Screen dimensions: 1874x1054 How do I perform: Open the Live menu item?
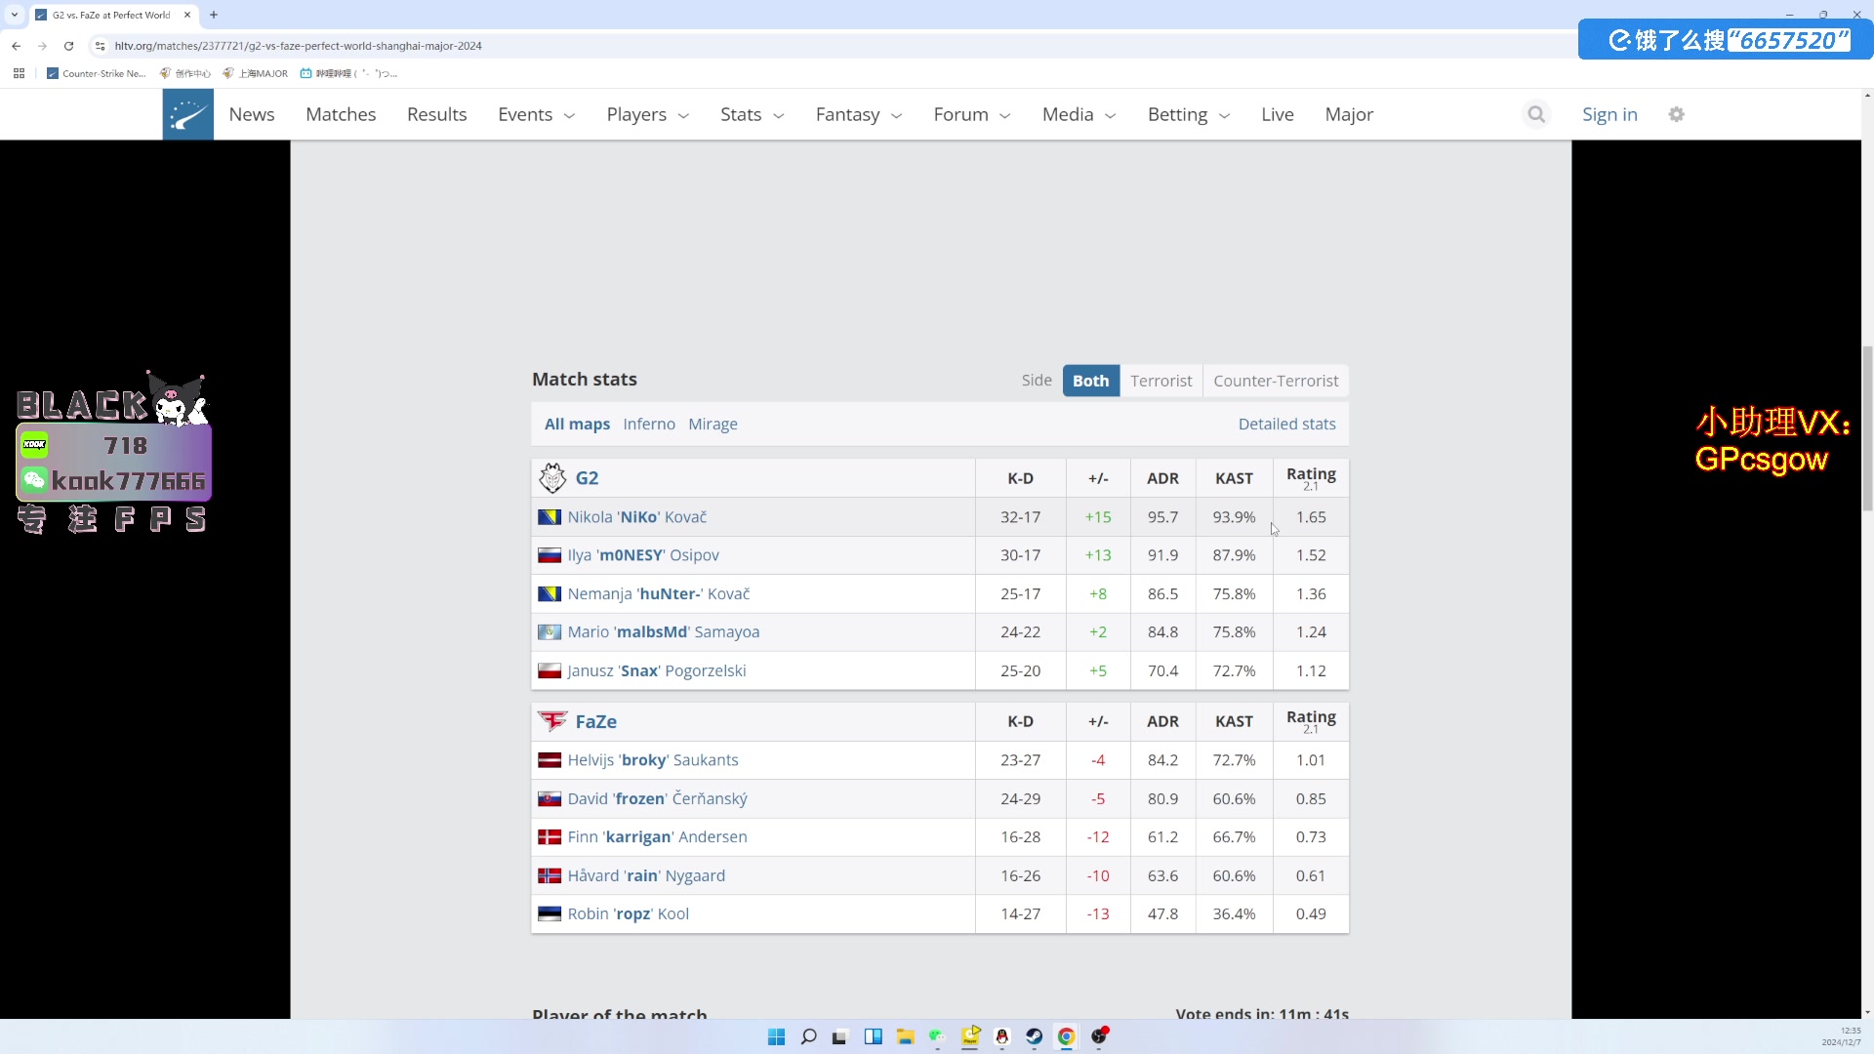click(1277, 114)
